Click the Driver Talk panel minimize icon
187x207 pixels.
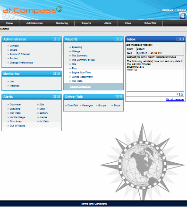point(116,97)
